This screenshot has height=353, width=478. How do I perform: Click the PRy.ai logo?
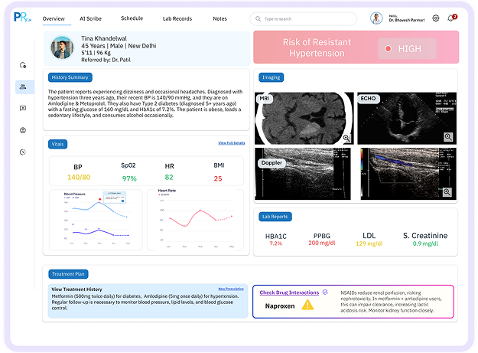click(x=24, y=18)
